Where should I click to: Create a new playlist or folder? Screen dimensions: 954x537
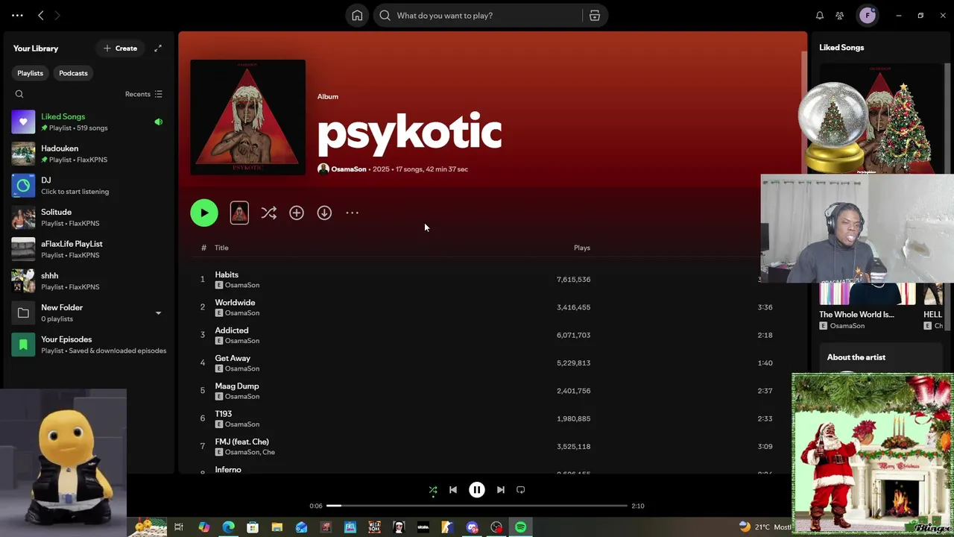[120, 48]
